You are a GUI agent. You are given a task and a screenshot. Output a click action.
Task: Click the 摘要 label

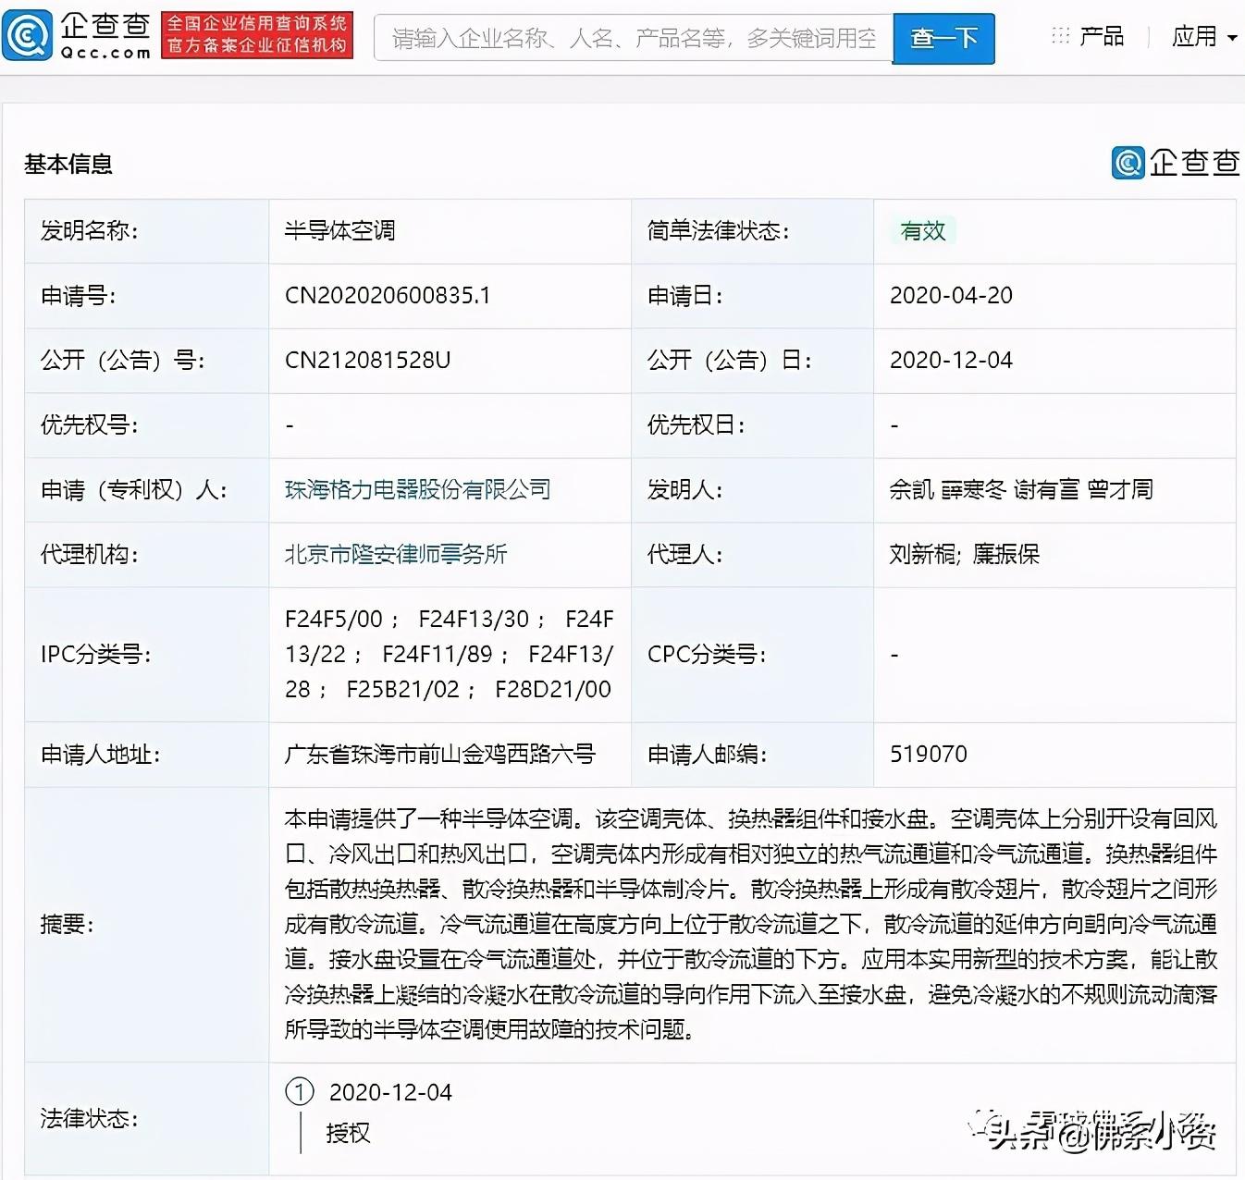68,924
